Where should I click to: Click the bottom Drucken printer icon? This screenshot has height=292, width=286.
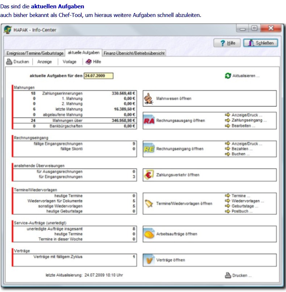228,275
